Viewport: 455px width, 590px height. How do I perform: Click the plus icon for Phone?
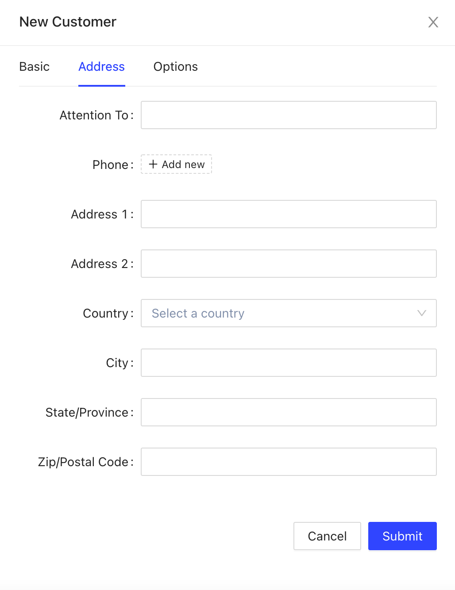point(153,165)
